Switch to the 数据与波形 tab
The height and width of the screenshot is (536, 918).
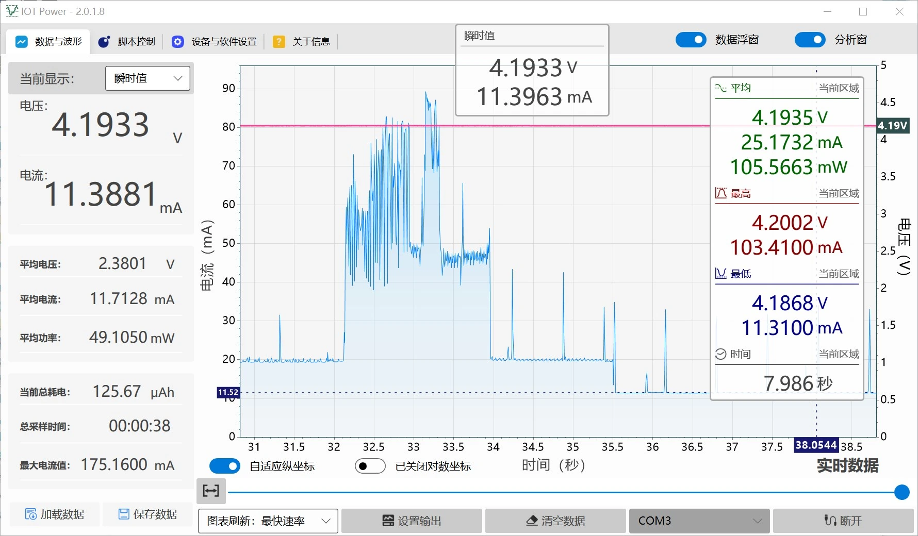(48, 42)
